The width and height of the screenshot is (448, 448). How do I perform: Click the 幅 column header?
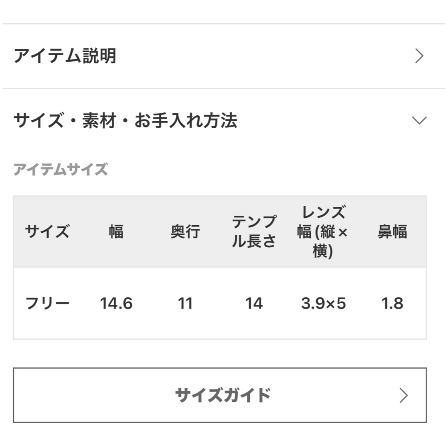tap(116, 231)
